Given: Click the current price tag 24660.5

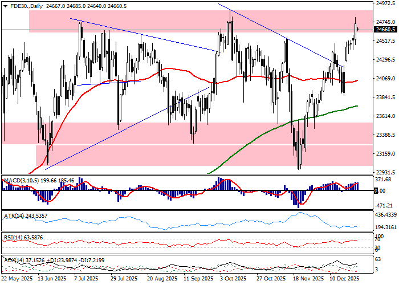Looking at the screenshot, I should pos(386,29).
